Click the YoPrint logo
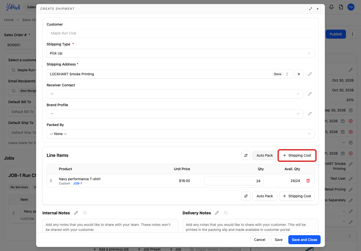The height and width of the screenshot is (251, 361). tap(13, 7)
